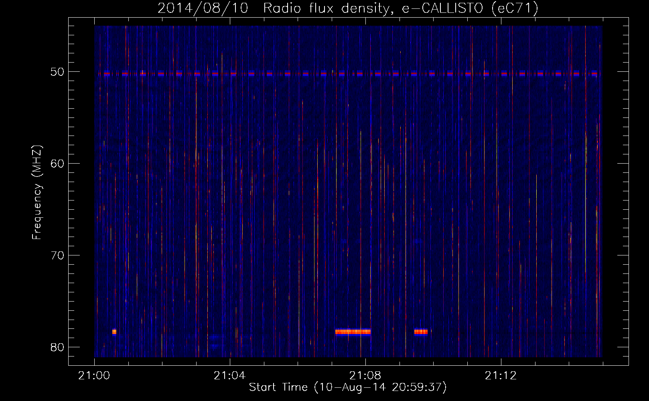Select the 'Frequency (MHZ)' axis label
Screen dimensions: 649x401
[37, 192]
